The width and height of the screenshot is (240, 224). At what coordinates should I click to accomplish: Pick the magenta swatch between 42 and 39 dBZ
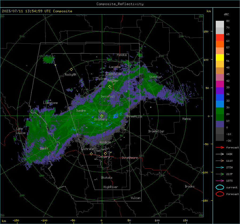(x=220, y=84)
